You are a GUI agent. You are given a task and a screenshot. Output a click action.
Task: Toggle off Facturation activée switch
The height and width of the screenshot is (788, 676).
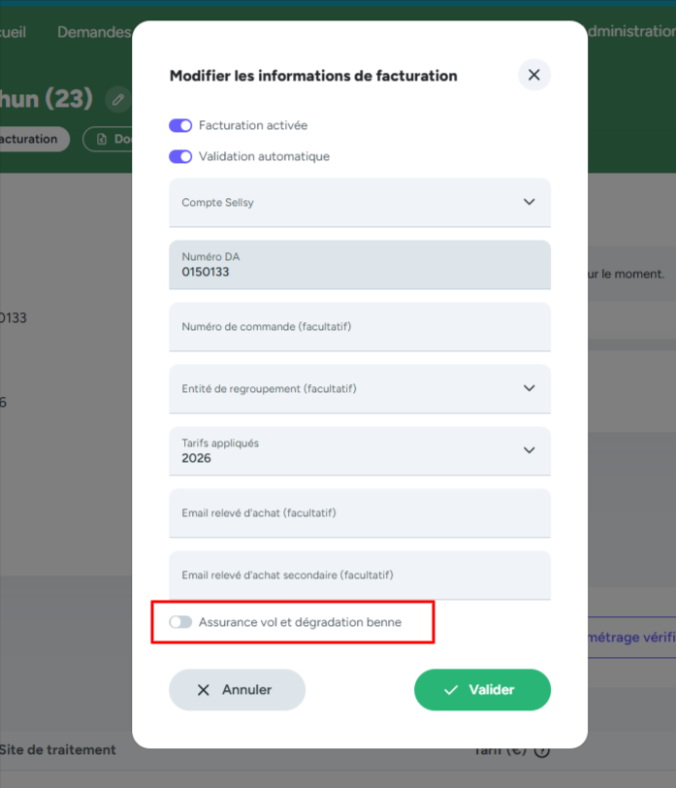point(180,125)
